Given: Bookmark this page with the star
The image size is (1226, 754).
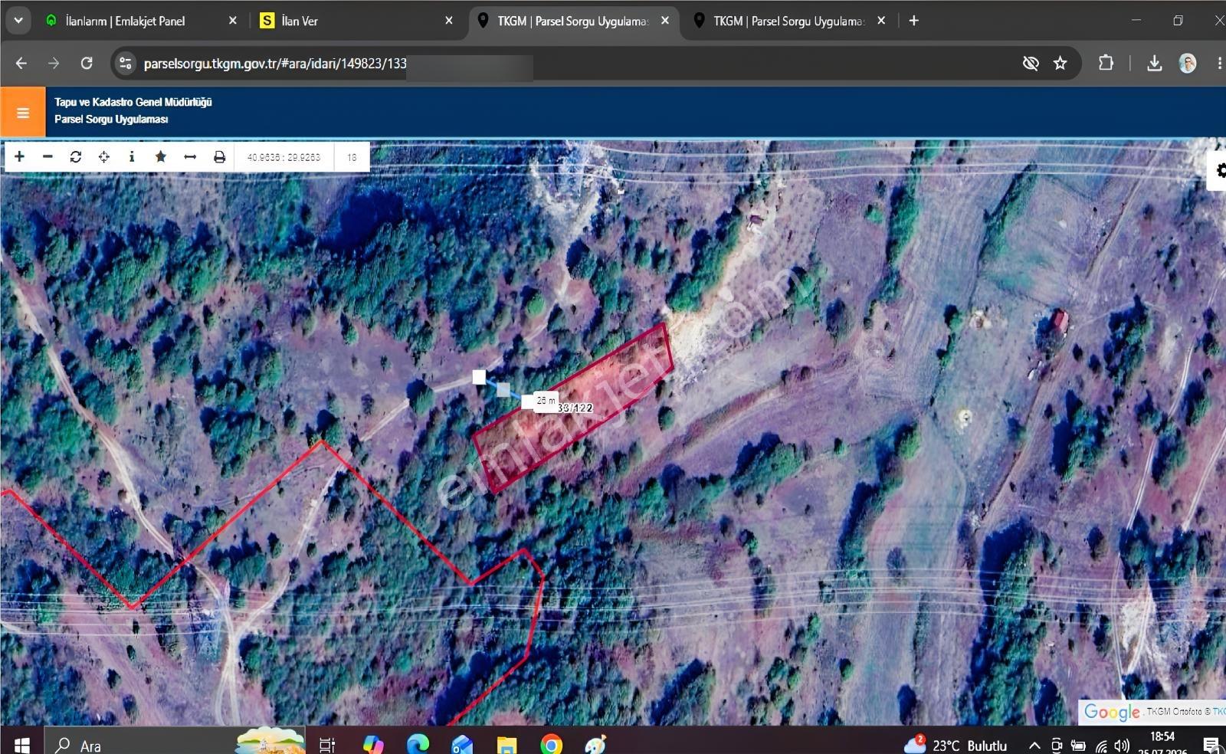Looking at the screenshot, I should (1060, 64).
